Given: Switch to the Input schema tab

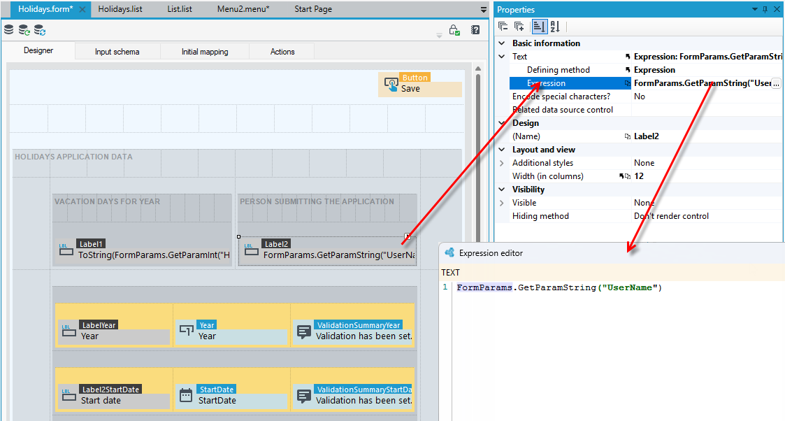Looking at the screenshot, I should [x=117, y=52].
